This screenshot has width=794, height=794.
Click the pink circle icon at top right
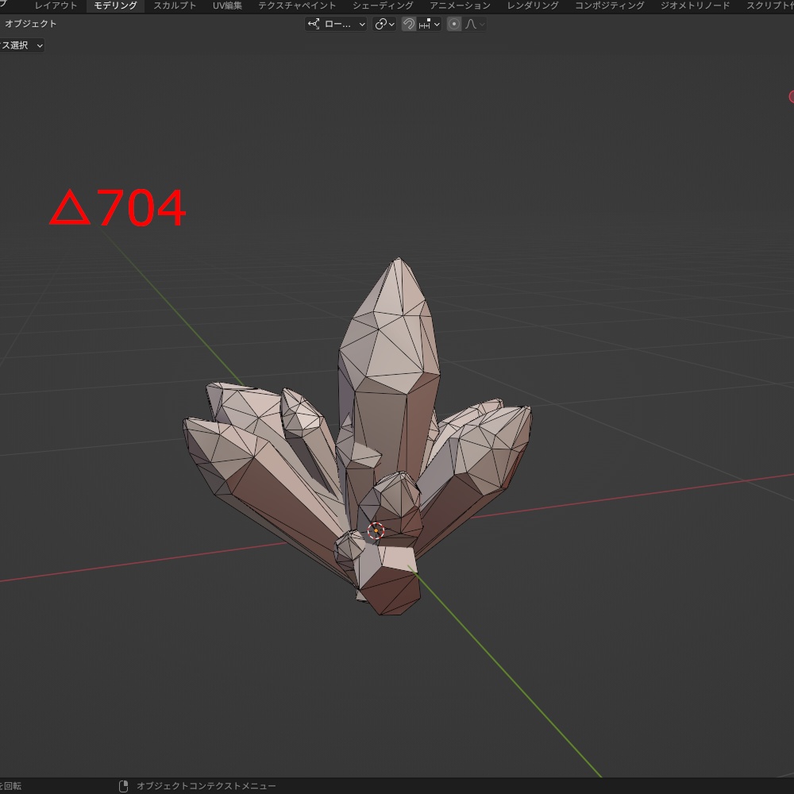791,96
